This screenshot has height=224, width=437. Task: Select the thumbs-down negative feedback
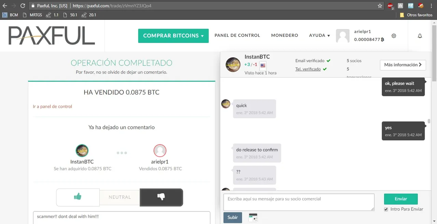click(x=161, y=197)
